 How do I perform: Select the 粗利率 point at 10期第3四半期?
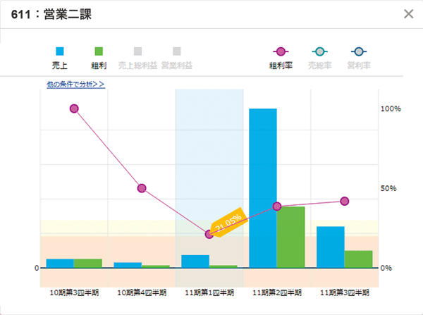coord(74,109)
